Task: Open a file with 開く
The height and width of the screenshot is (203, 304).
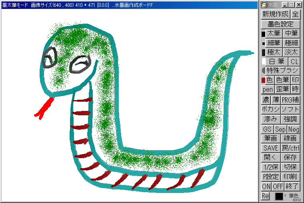Action: pyautogui.click(x=270, y=157)
